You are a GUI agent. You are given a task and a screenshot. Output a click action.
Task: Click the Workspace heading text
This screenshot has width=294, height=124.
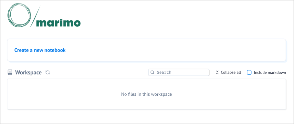28,72
